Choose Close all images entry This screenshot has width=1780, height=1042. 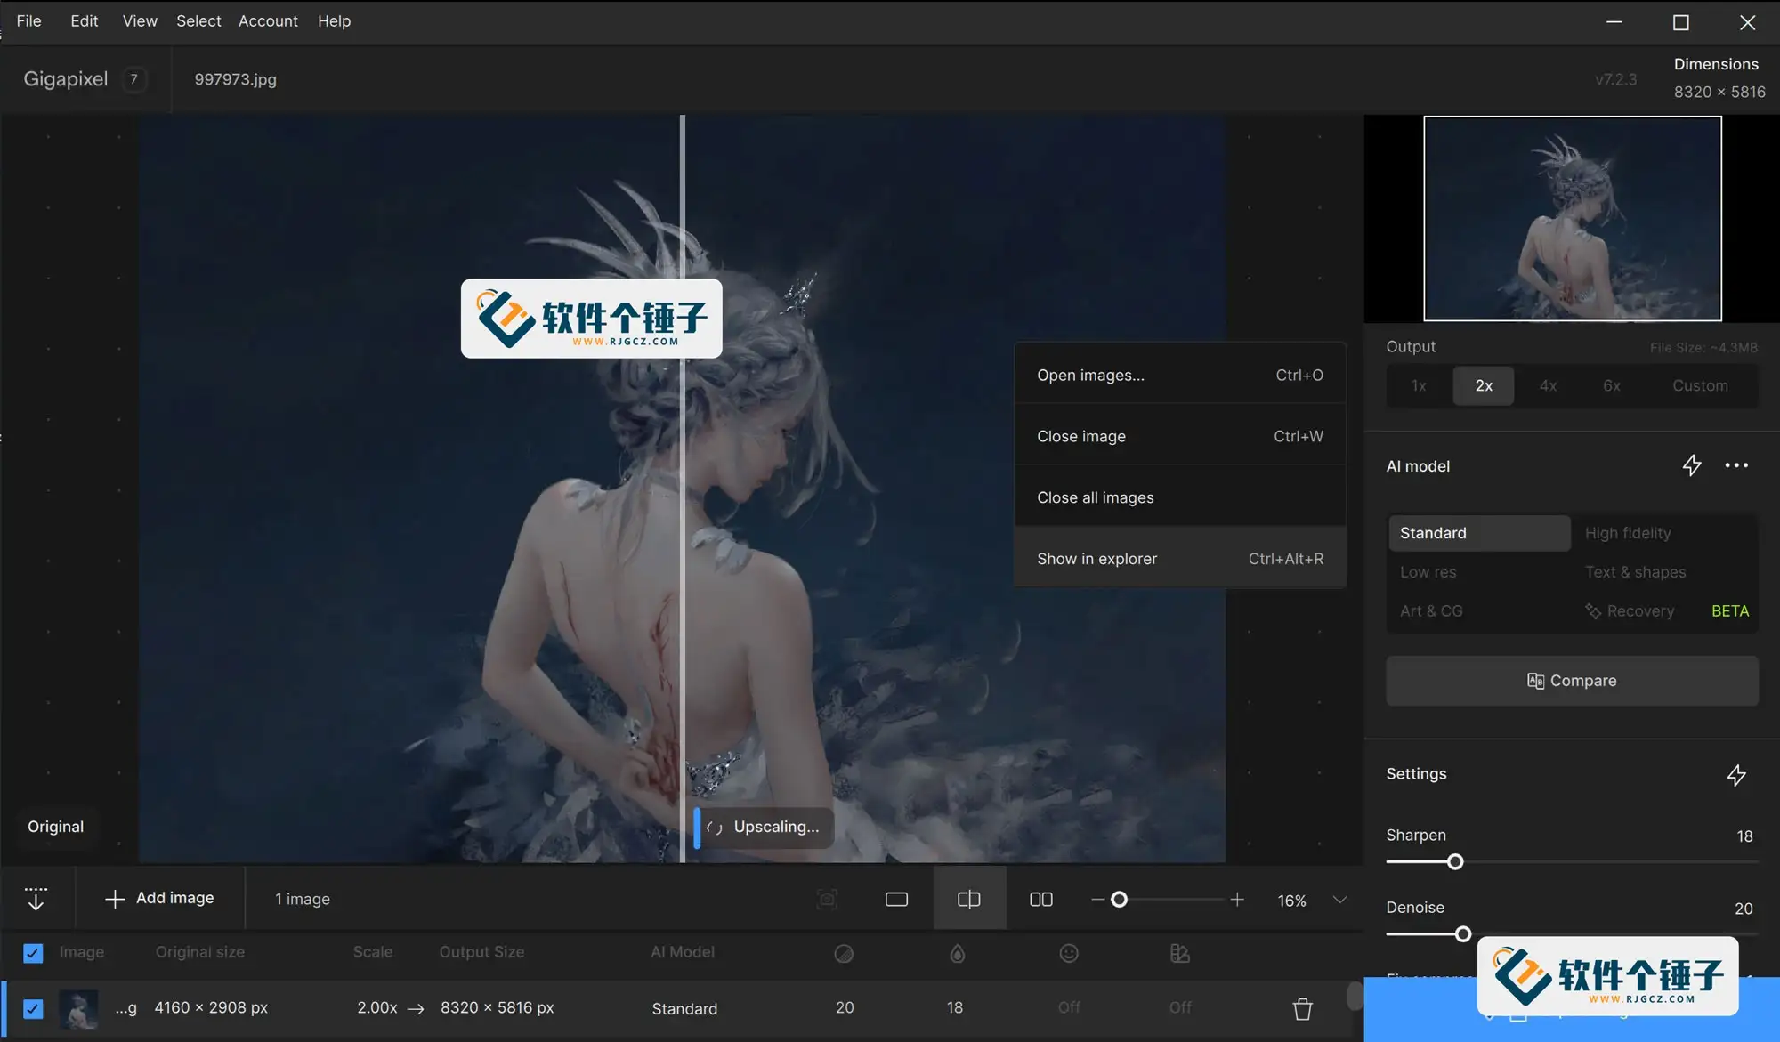pyautogui.click(x=1180, y=497)
